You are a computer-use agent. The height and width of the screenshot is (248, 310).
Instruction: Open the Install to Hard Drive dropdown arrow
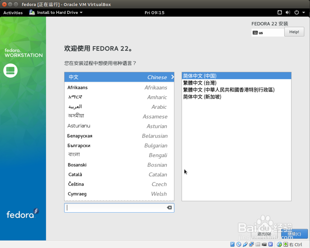tap(81, 12)
